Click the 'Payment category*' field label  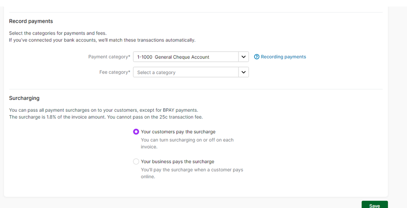tap(109, 57)
